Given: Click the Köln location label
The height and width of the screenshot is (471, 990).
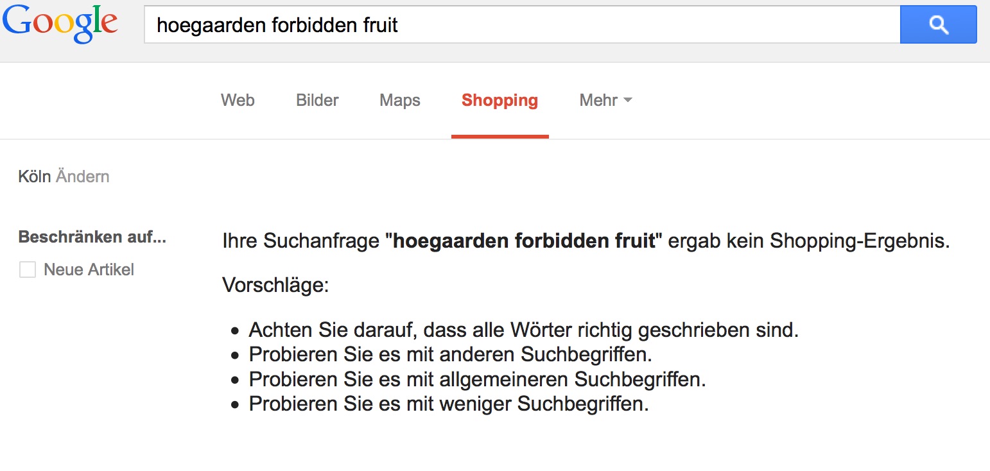Looking at the screenshot, I should (34, 176).
